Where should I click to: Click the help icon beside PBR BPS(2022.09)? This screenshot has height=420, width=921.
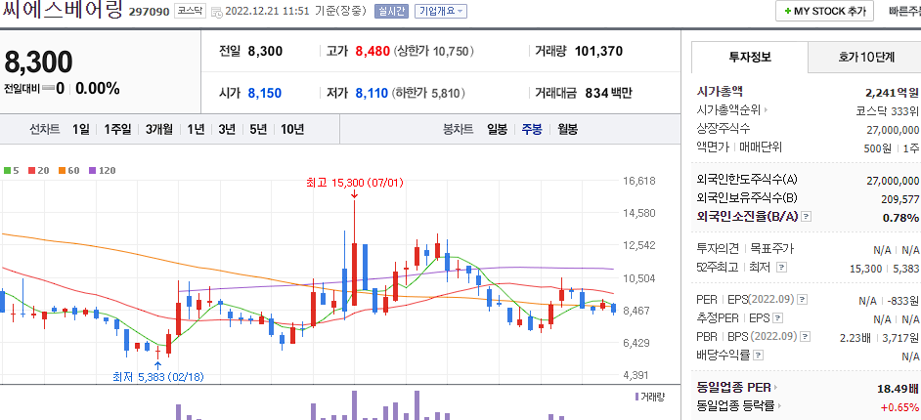pyautogui.click(x=806, y=337)
